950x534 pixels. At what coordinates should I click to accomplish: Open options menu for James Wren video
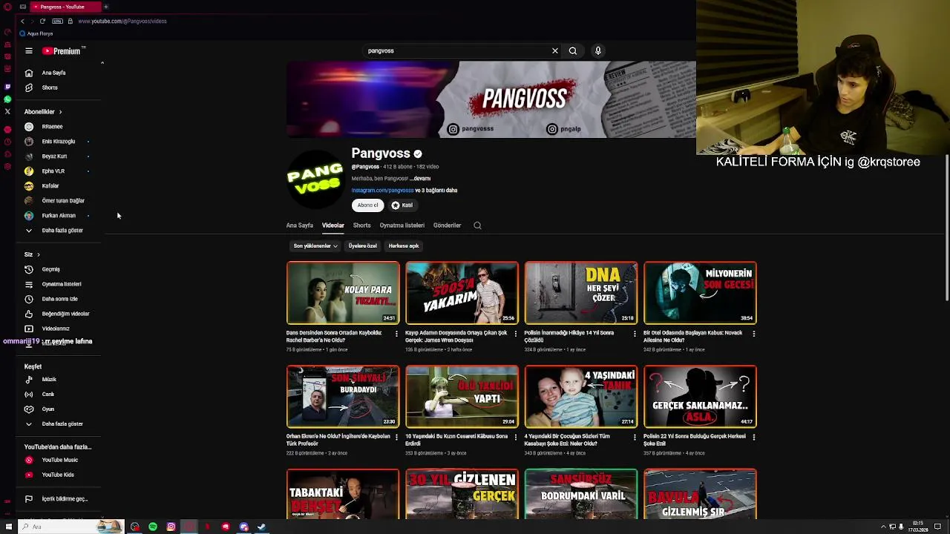point(516,334)
